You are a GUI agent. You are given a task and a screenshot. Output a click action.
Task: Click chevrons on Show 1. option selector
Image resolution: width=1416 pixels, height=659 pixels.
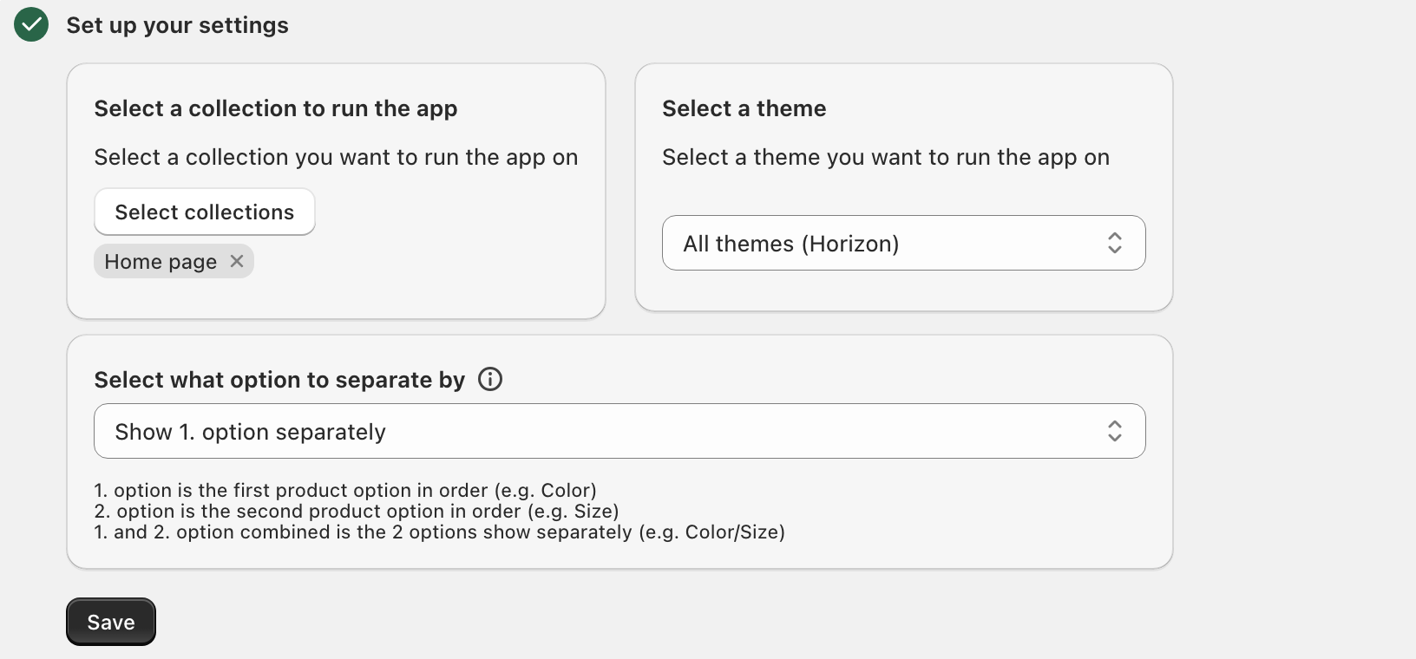(x=1115, y=431)
